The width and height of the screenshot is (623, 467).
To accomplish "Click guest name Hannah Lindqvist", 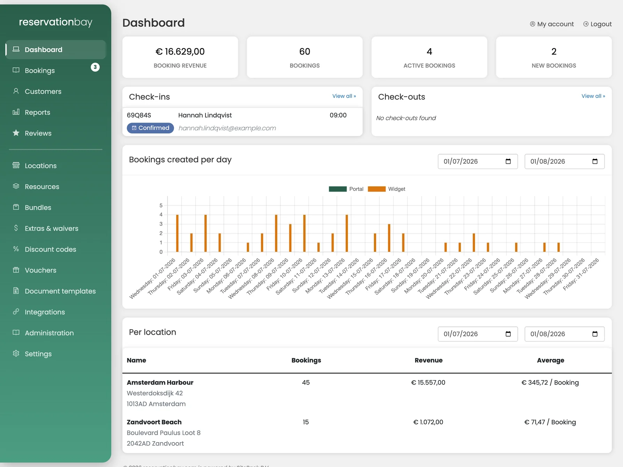I will coord(205,115).
